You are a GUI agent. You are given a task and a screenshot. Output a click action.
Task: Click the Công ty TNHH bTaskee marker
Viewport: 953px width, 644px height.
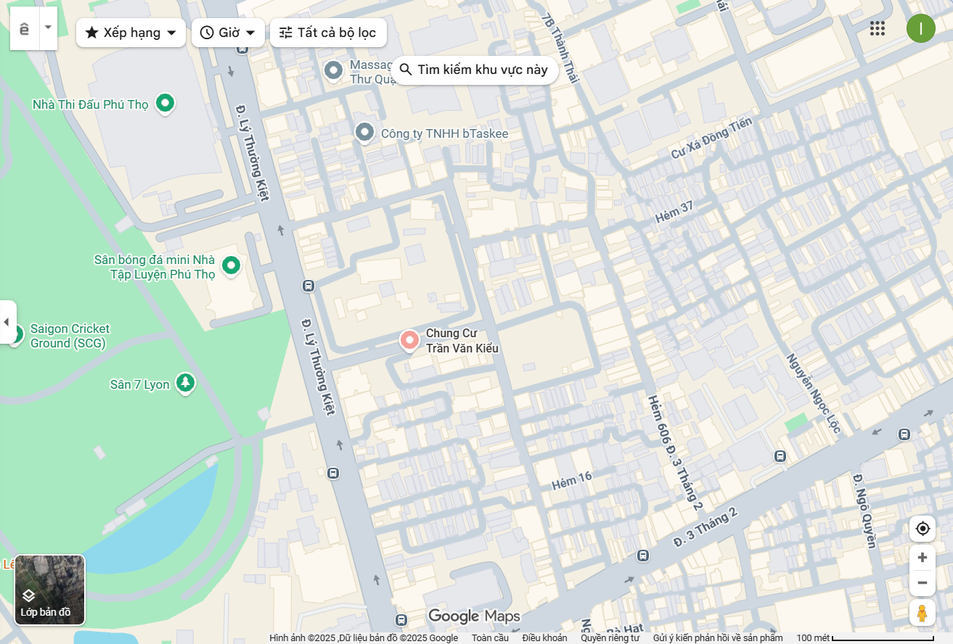(x=364, y=133)
